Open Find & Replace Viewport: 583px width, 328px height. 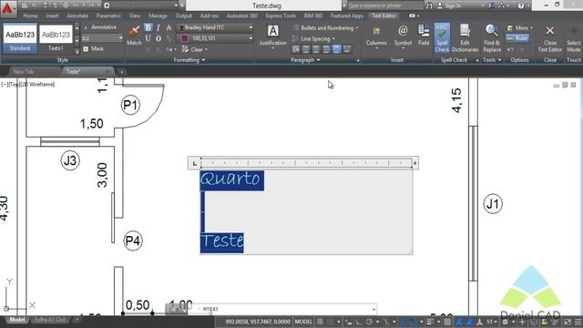pyautogui.click(x=492, y=37)
